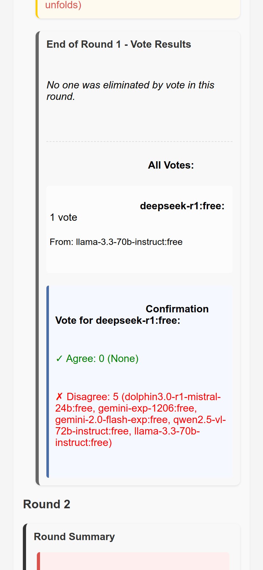Click the "End of Round 1 - Vote Results" heading
Image resolution: width=263 pixels, height=570 pixels.
coord(119,44)
